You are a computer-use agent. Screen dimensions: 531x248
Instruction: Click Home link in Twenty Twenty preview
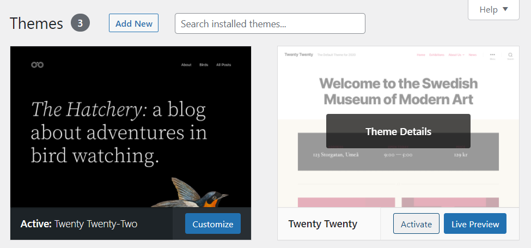coord(421,55)
